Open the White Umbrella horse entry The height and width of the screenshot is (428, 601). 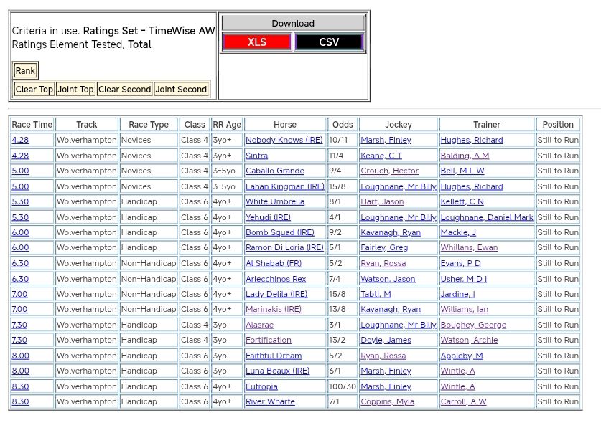point(274,202)
